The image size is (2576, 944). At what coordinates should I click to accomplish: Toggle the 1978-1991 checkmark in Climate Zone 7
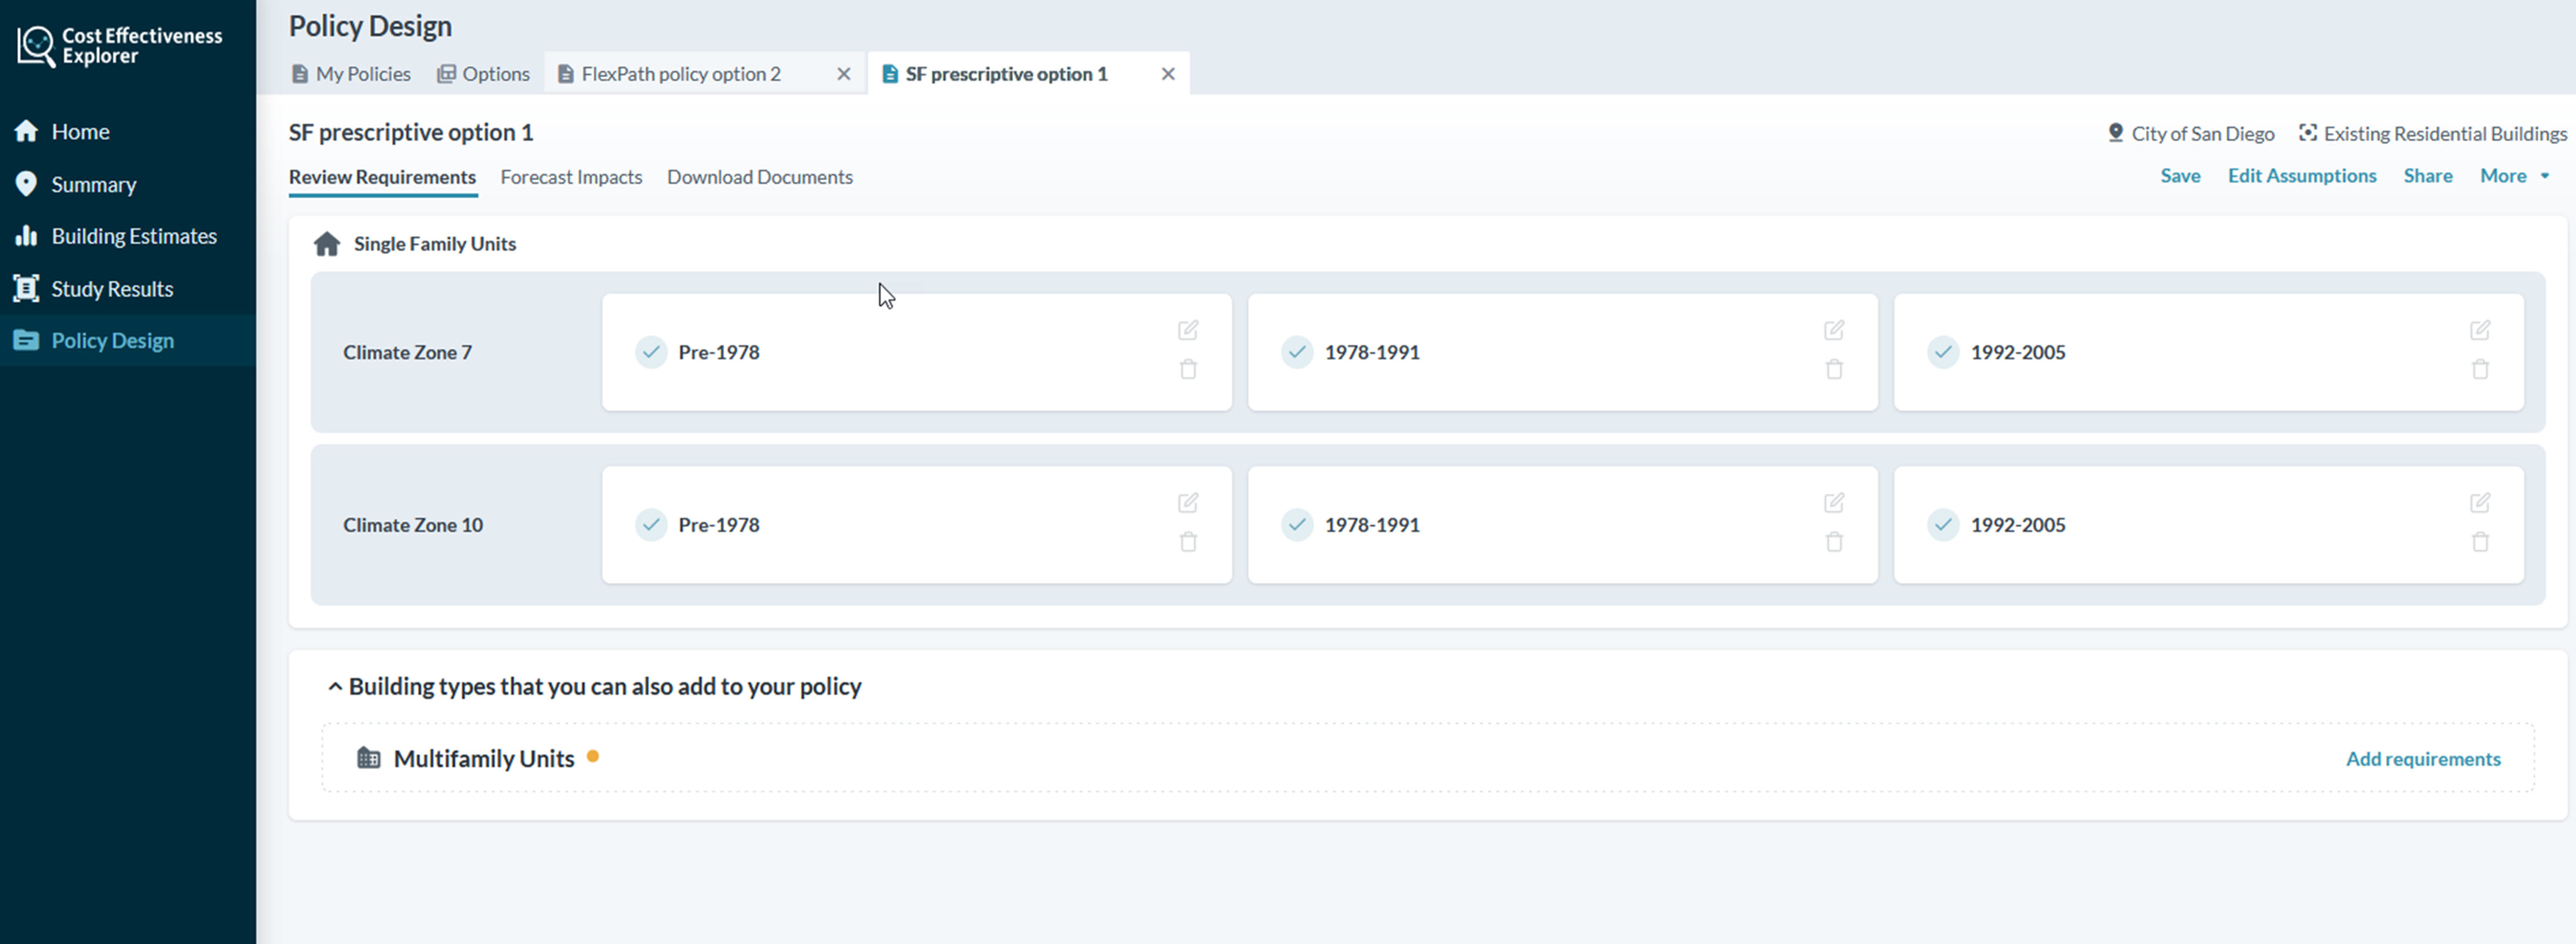pos(1296,352)
